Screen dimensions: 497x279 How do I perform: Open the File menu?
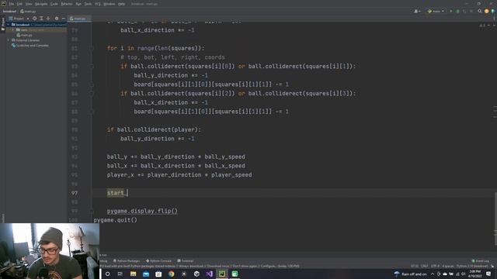12,4
